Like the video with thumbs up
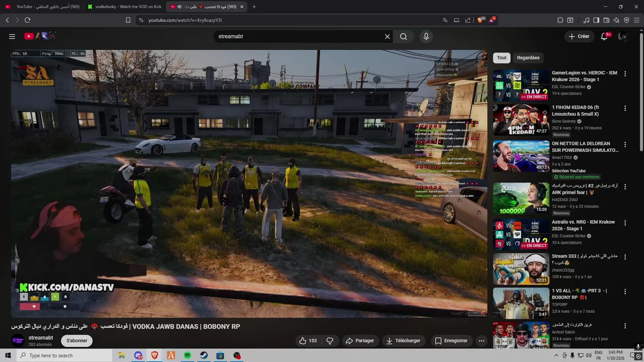 coord(308,340)
